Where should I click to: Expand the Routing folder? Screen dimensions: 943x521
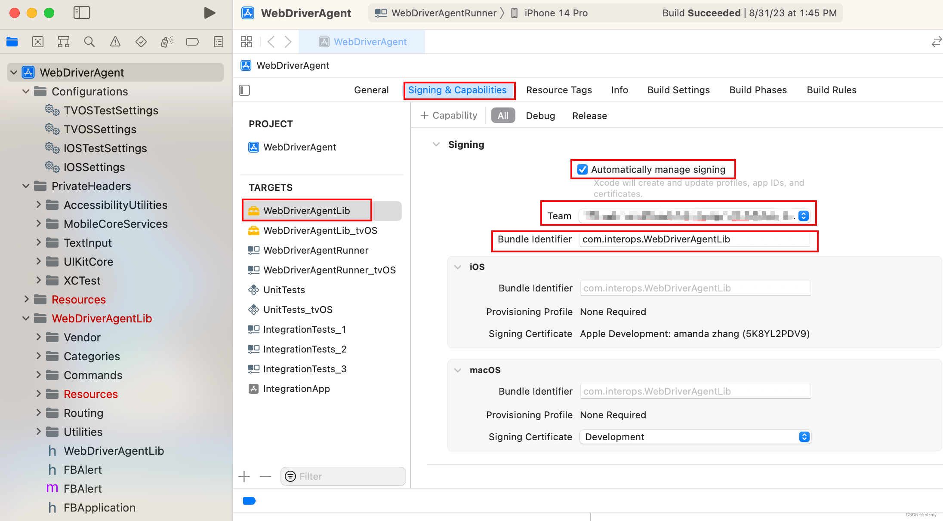tap(38, 413)
